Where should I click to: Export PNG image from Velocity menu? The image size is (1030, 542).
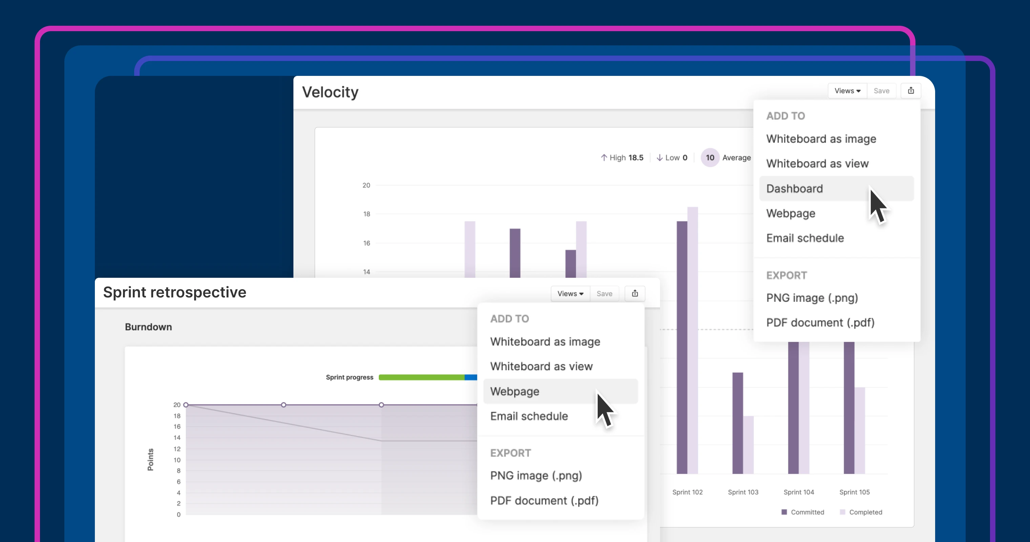coord(812,298)
